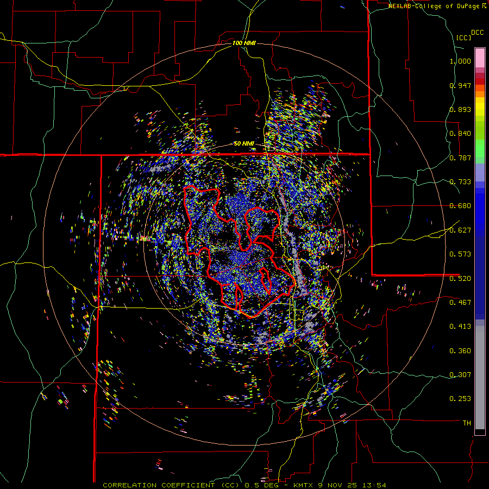Click the Correlation Coefficient caption at bottom
This screenshot has height=489, width=489.
(x=244, y=485)
